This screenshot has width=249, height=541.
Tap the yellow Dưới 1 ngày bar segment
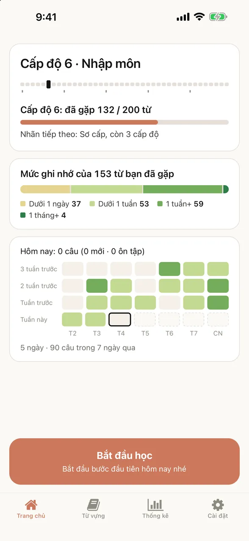coord(45,189)
